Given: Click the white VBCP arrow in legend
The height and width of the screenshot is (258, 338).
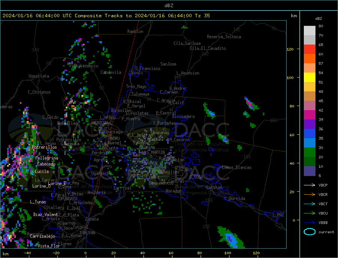Looking at the screenshot, I should coord(309,185).
